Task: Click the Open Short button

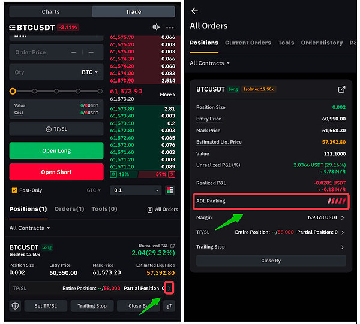Action: click(56, 172)
